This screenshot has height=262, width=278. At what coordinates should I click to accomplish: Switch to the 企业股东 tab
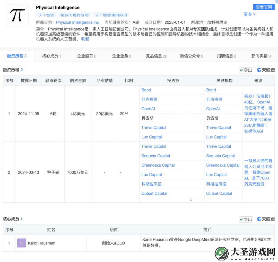[x=86, y=56]
